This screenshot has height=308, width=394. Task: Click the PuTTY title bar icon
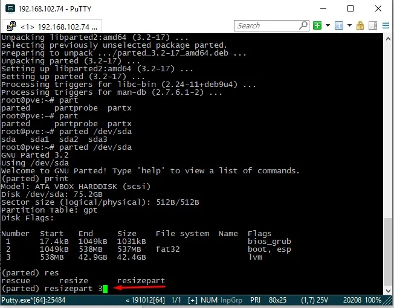[10, 8]
